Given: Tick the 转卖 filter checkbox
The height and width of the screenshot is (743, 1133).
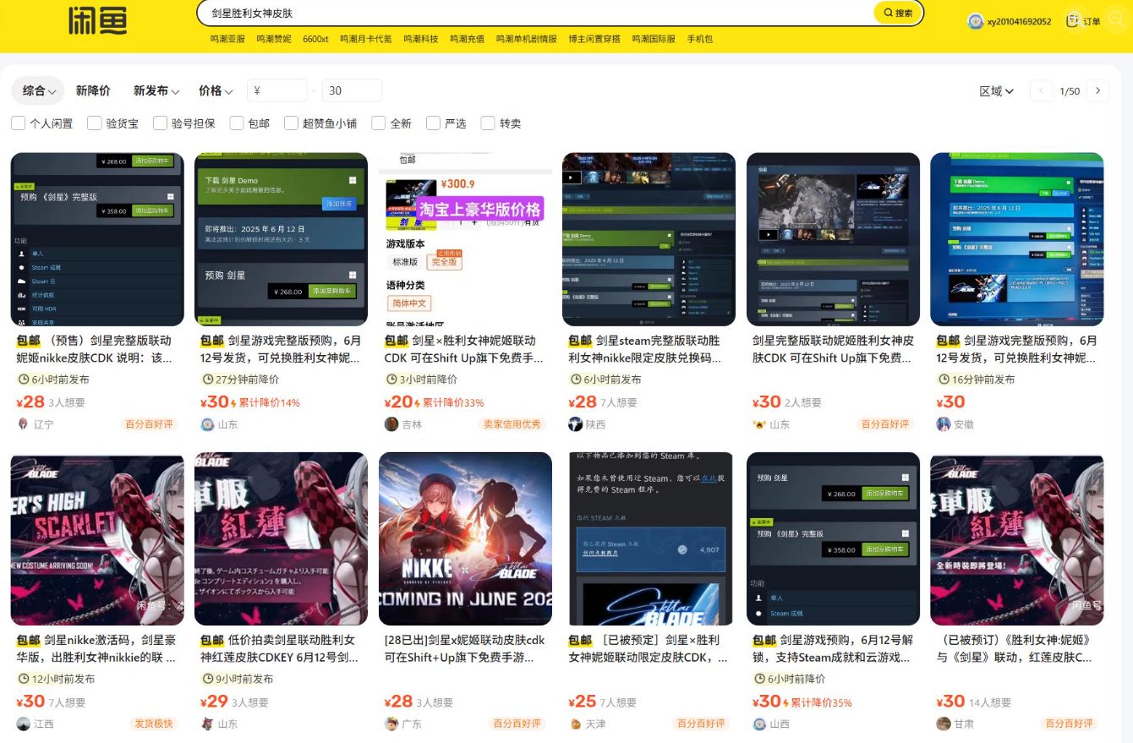Looking at the screenshot, I should point(488,123).
